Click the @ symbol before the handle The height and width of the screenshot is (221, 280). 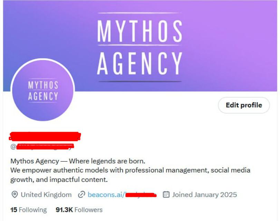tap(13, 147)
